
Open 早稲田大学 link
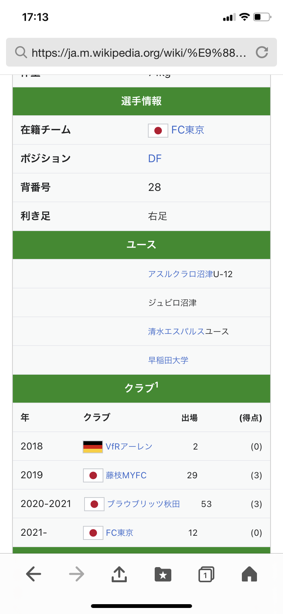[168, 360]
